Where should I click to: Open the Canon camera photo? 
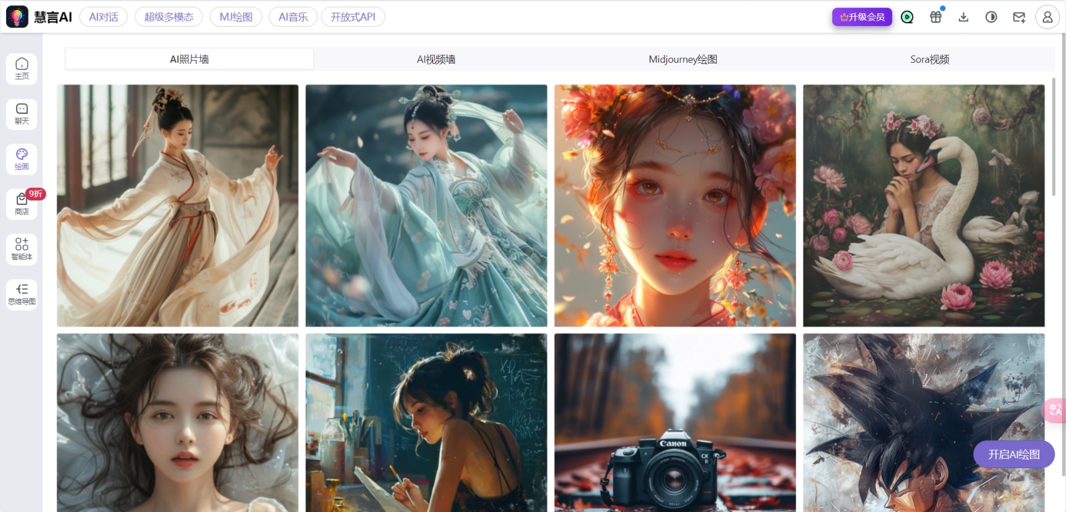(675, 423)
